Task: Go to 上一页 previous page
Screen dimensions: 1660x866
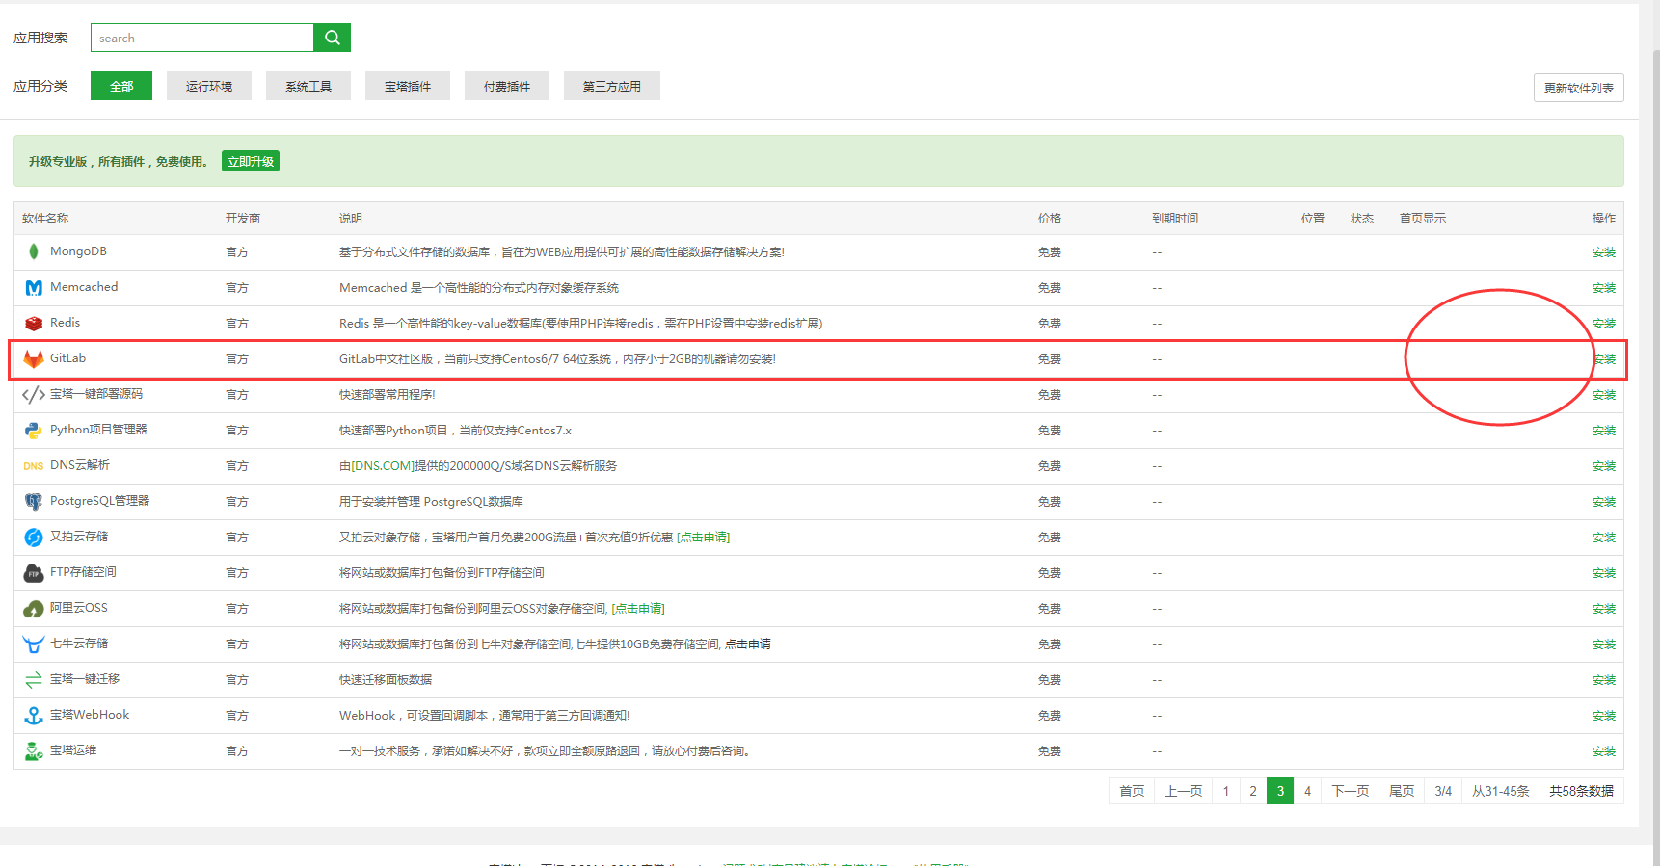Action: 1184,791
